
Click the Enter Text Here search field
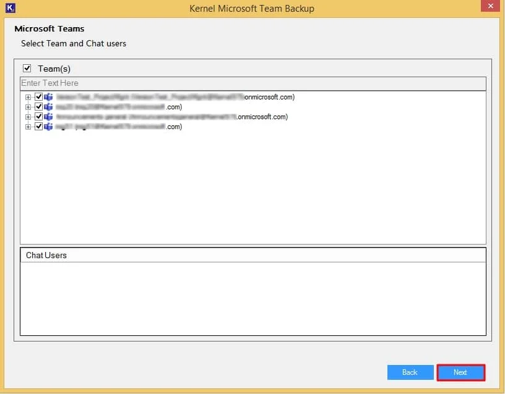pos(253,83)
